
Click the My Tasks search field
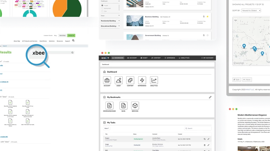coord(198,128)
